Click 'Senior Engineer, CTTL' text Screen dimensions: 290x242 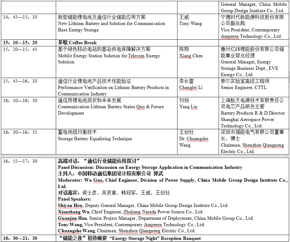point(244,87)
